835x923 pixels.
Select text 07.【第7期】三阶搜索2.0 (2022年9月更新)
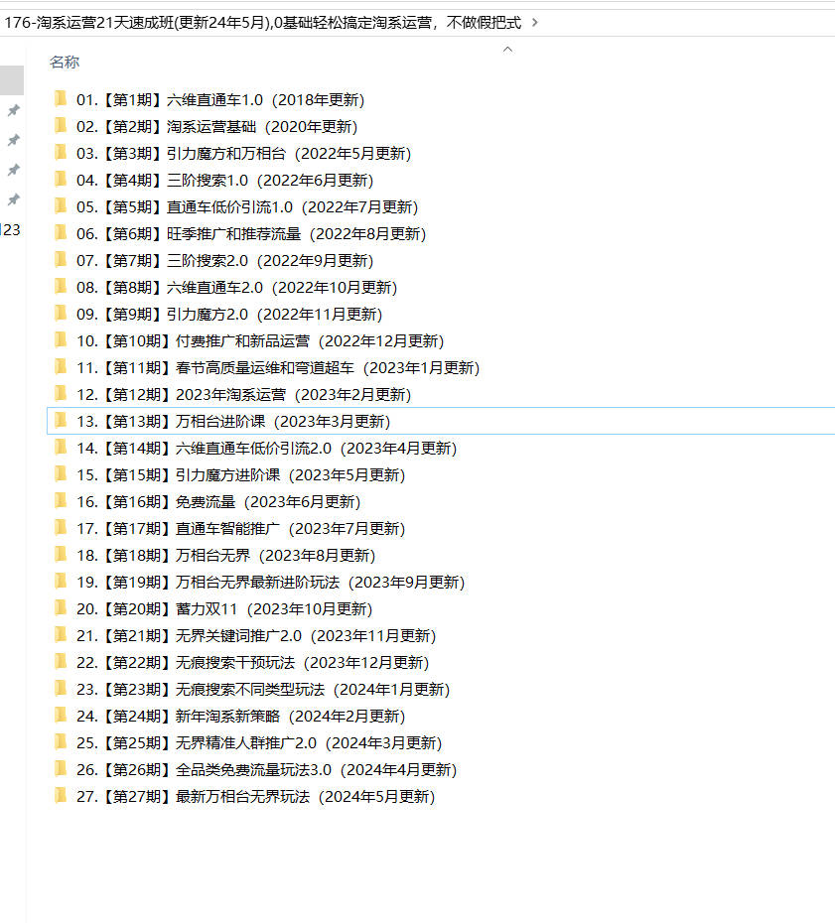coord(225,261)
